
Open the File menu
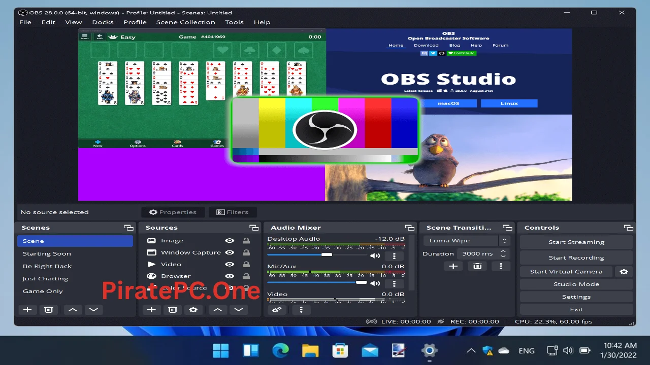point(25,22)
